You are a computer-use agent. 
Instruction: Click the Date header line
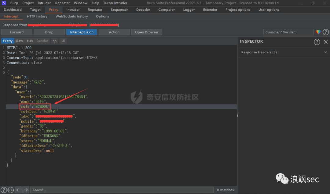pyautogui.click(x=43, y=53)
